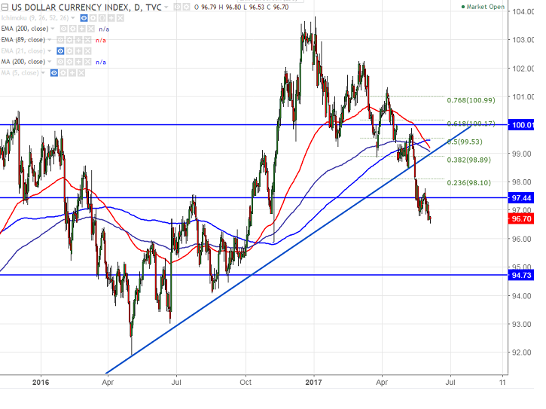Click the red 96.70 current price label
The width and height of the screenshot is (546, 409).
tap(521, 218)
